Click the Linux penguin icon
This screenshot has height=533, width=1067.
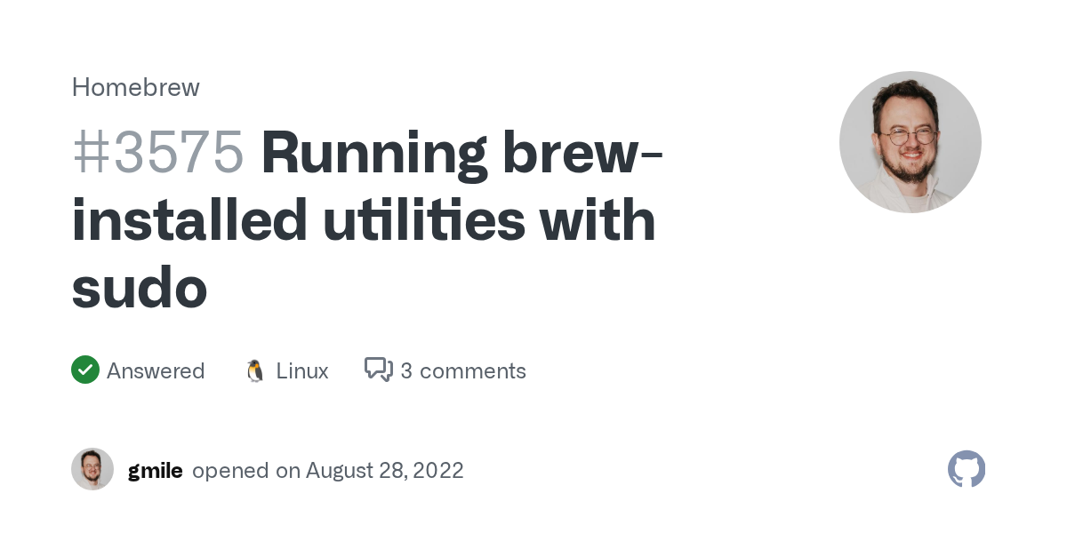[255, 370]
